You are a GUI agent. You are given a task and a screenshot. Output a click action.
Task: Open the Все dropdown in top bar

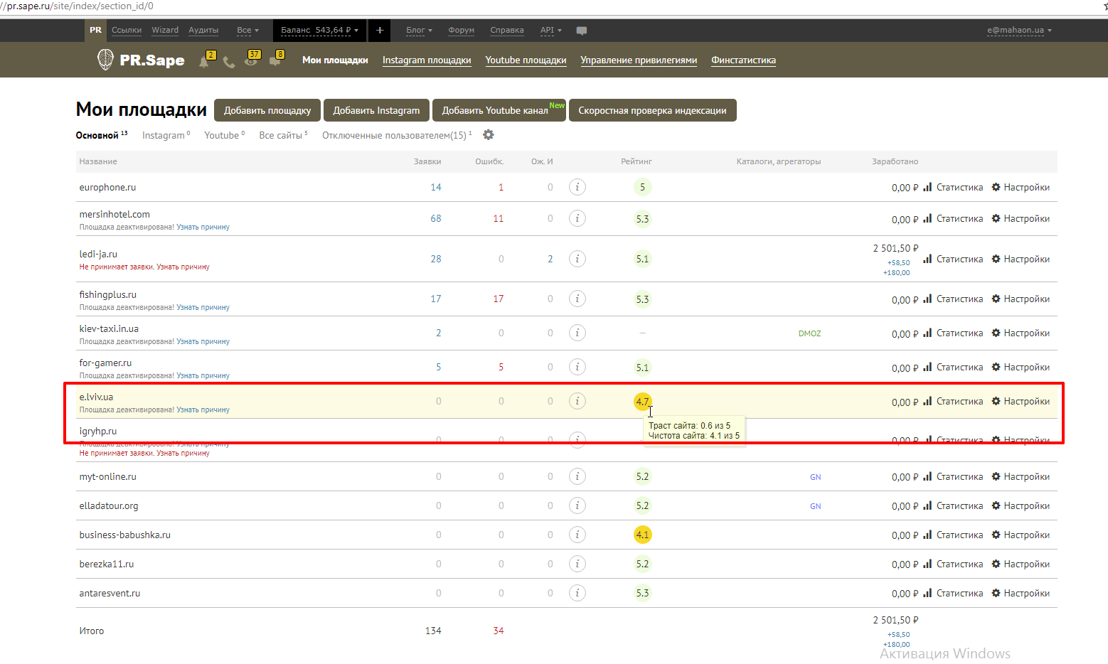point(247,30)
